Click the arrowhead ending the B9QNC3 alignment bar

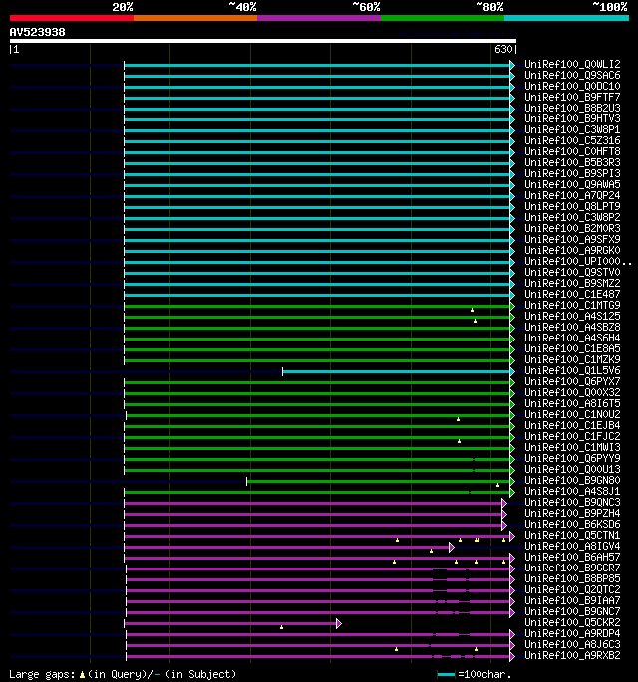click(x=504, y=503)
